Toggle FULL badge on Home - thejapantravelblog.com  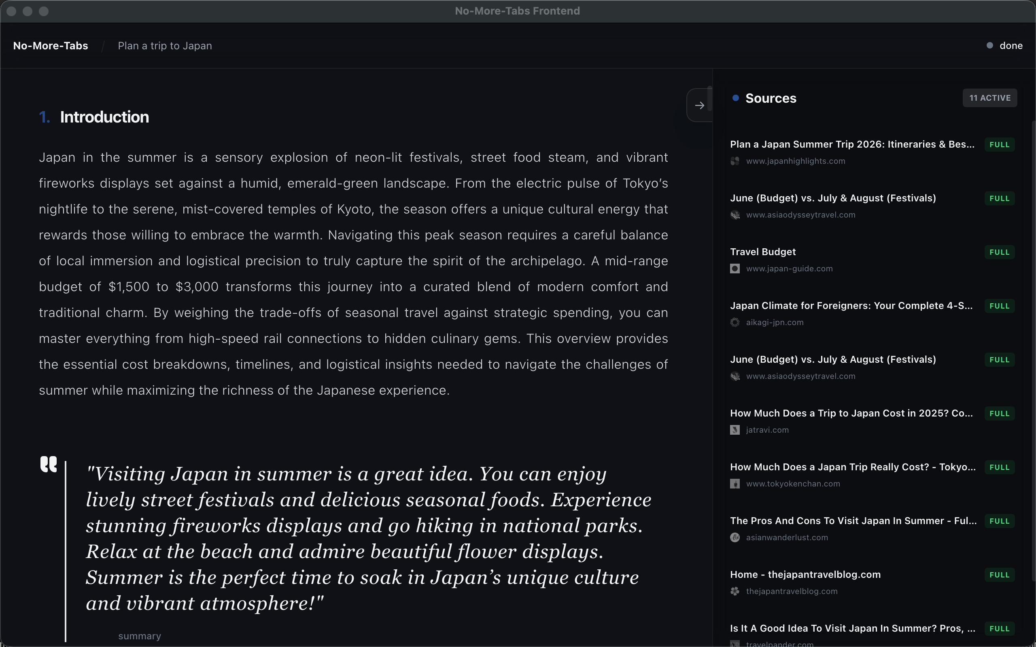(999, 575)
